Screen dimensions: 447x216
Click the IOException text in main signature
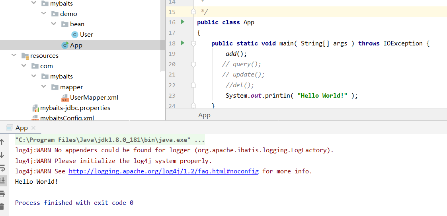click(x=403, y=43)
